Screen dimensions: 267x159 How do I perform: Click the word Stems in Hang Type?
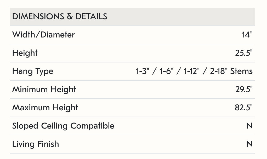click(x=241, y=71)
